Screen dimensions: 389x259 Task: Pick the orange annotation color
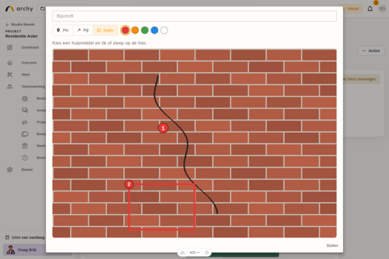(x=135, y=30)
